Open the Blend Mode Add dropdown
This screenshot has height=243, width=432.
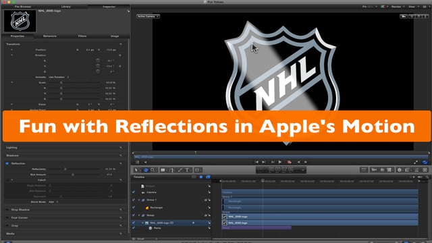53,202
